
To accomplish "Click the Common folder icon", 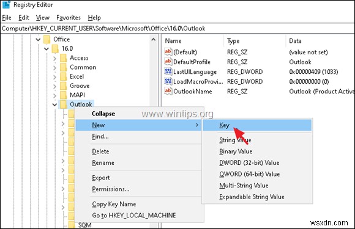I will coord(64,67).
